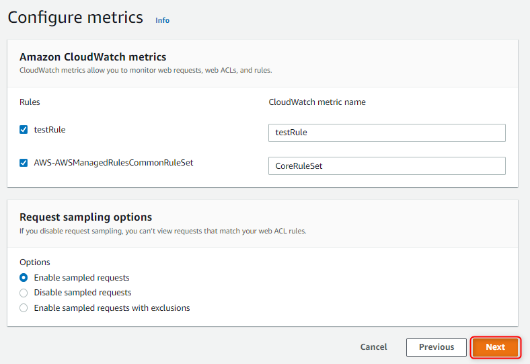
Task: Click the Configure metrics page heading
Action: point(75,17)
